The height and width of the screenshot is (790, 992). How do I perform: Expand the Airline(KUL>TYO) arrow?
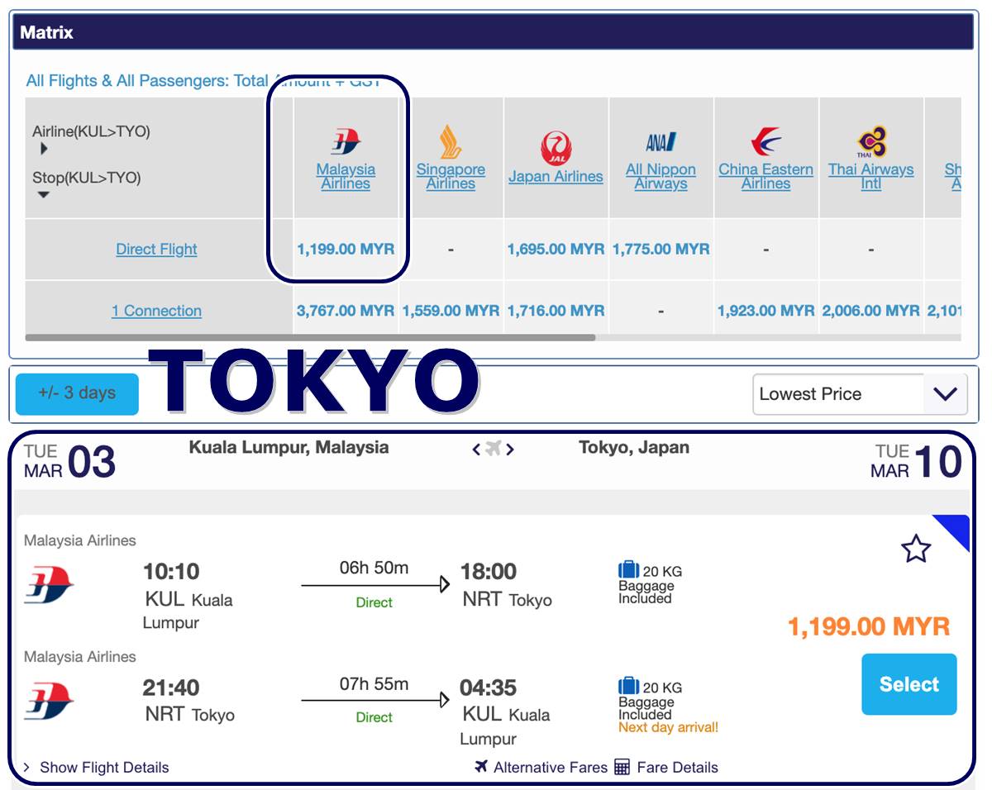44,149
